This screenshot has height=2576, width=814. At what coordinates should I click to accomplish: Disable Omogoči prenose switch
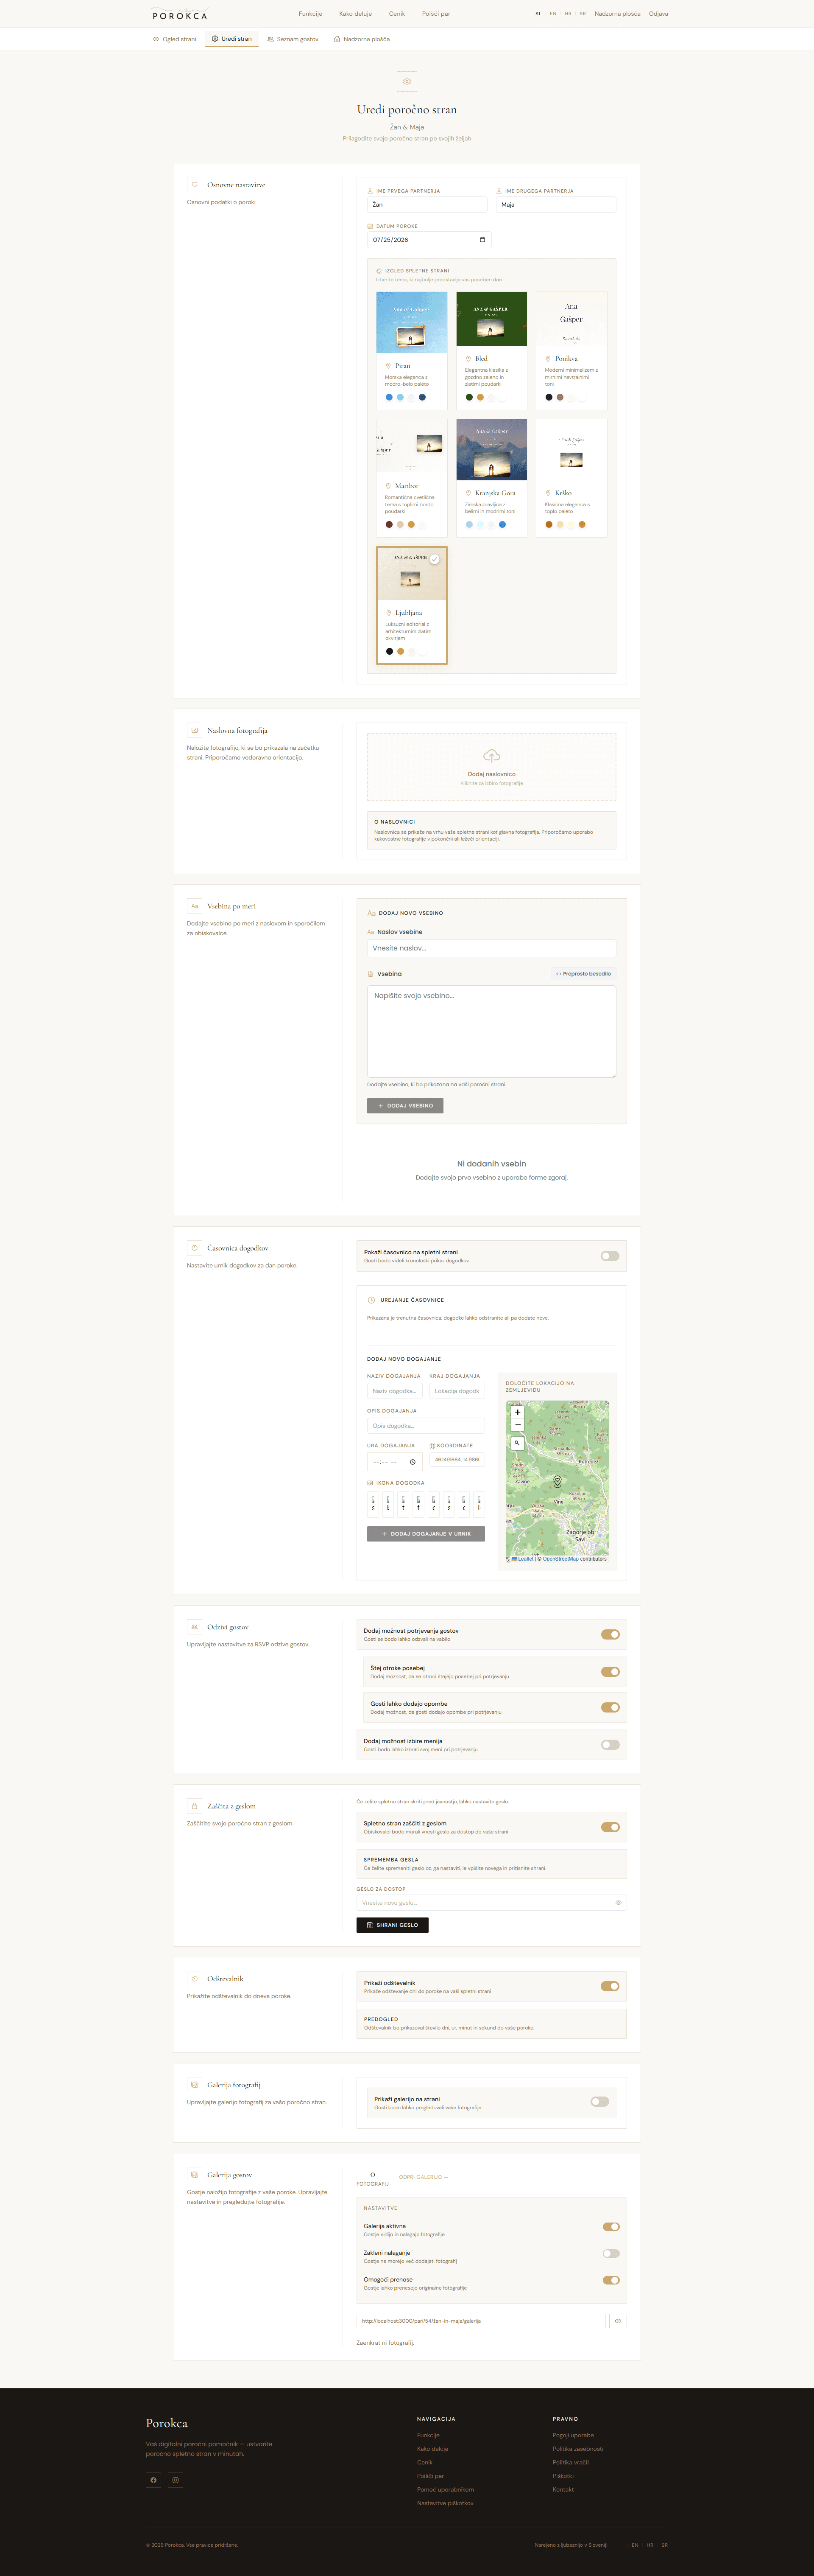(x=611, y=2280)
